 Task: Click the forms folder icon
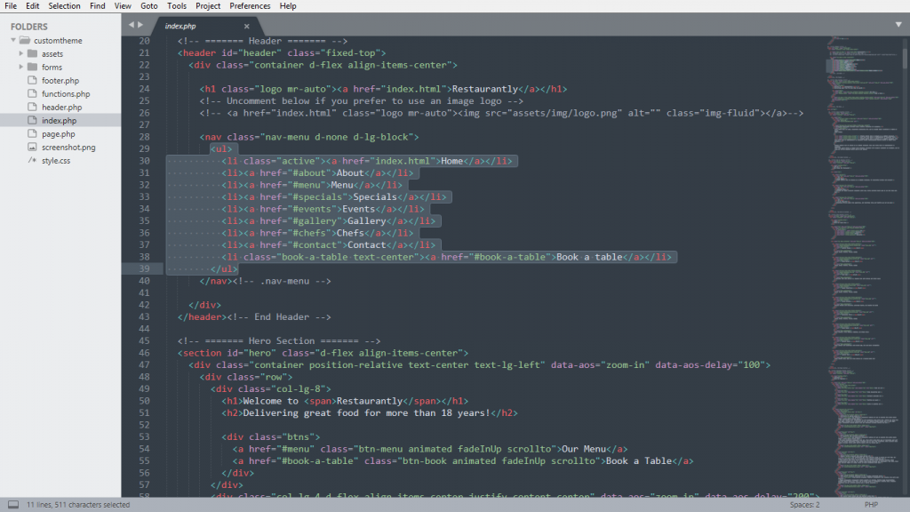click(33, 67)
